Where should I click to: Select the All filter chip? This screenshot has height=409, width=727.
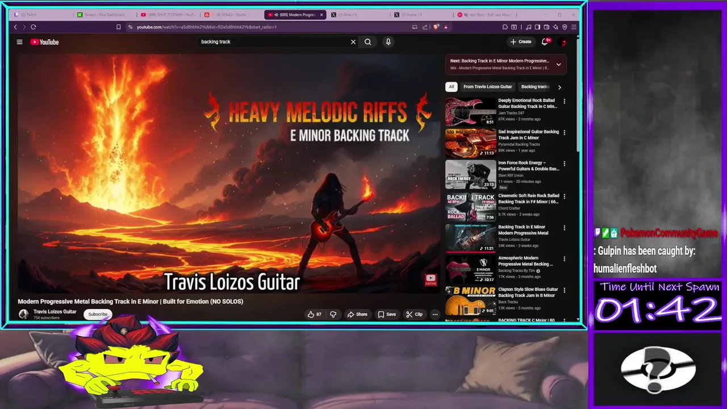coord(452,87)
